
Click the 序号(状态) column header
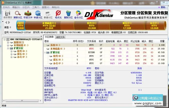tap(78, 41)
